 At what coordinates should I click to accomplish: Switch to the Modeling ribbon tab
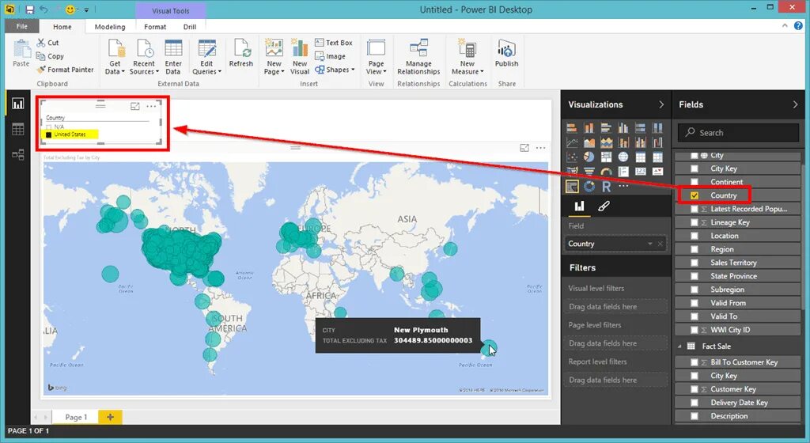[109, 27]
